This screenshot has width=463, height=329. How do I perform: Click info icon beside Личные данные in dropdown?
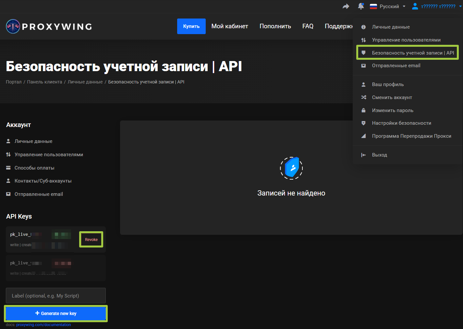(x=364, y=27)
